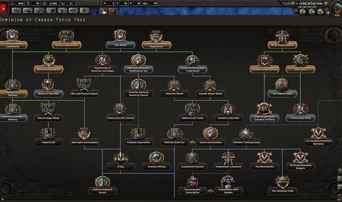
Task: Select the Polymer Corporation focus
Action: 139,142
